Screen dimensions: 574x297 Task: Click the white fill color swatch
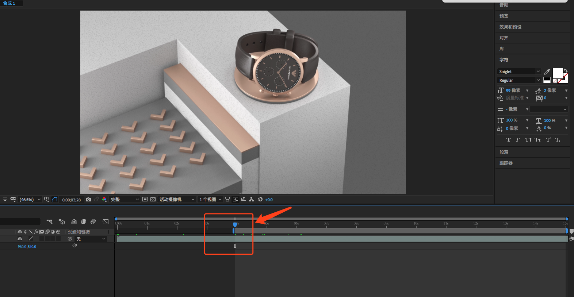pyautogui.click(x=557, y=73)
